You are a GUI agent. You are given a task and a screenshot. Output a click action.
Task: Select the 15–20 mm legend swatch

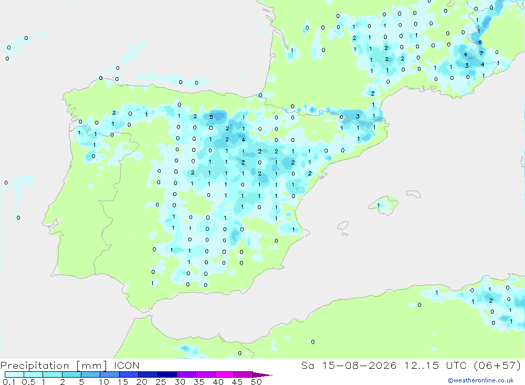[129, 374]
